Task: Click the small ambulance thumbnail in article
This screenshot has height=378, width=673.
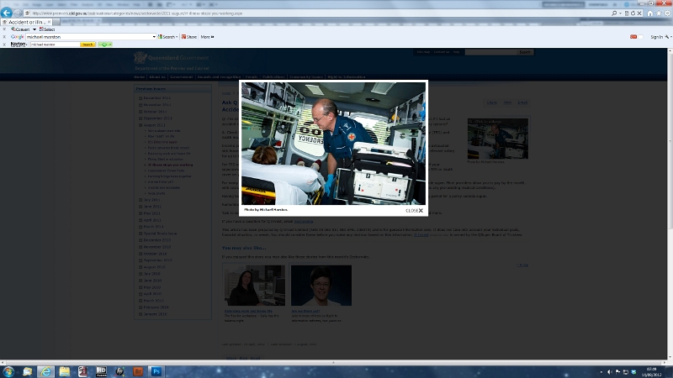Action: 498,139
